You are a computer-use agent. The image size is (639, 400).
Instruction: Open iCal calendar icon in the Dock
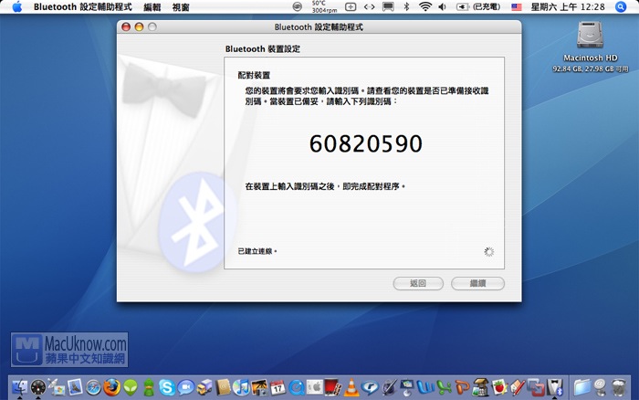(x=278, y=387)
